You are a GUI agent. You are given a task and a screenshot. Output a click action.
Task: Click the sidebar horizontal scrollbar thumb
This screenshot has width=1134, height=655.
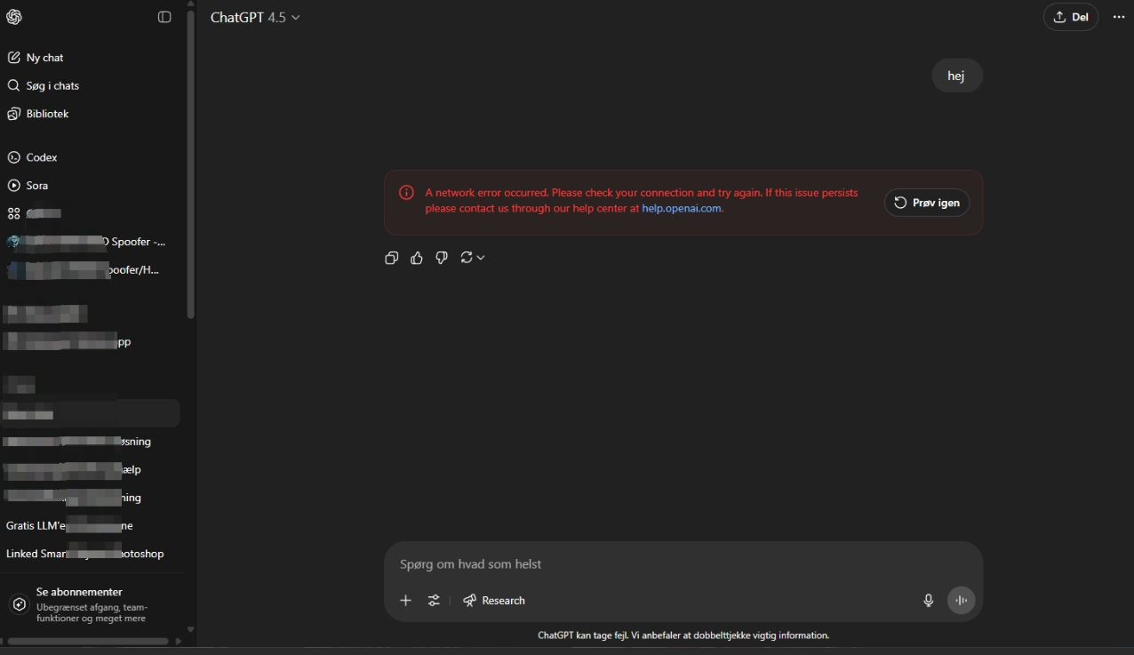(88, 641)
